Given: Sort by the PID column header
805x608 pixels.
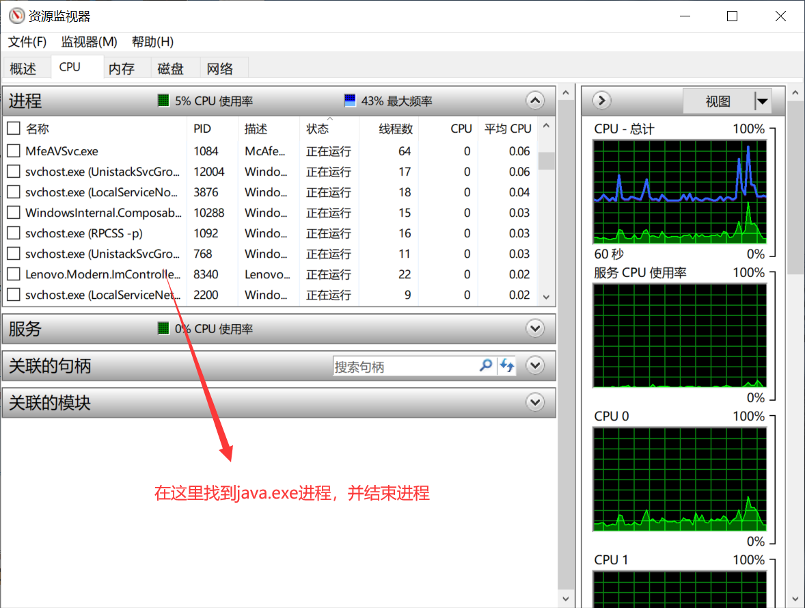Looking at the screenshot, I should coord(213,129).
